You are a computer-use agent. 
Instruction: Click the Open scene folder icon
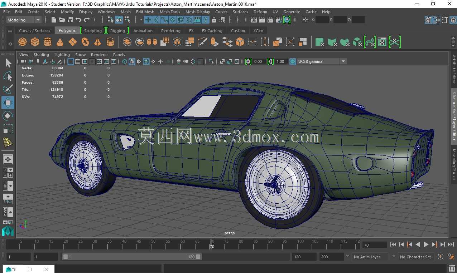click(x=62, y=20)
